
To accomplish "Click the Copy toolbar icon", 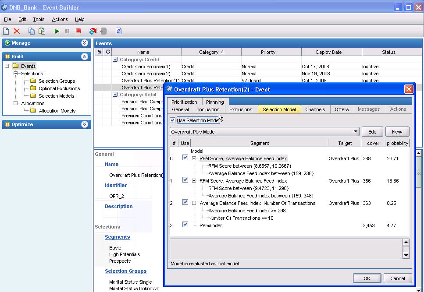I will coord(32,31).
